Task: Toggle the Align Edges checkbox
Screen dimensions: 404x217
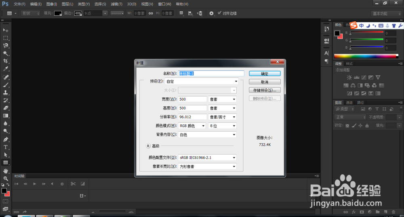Action: (219, 13)
